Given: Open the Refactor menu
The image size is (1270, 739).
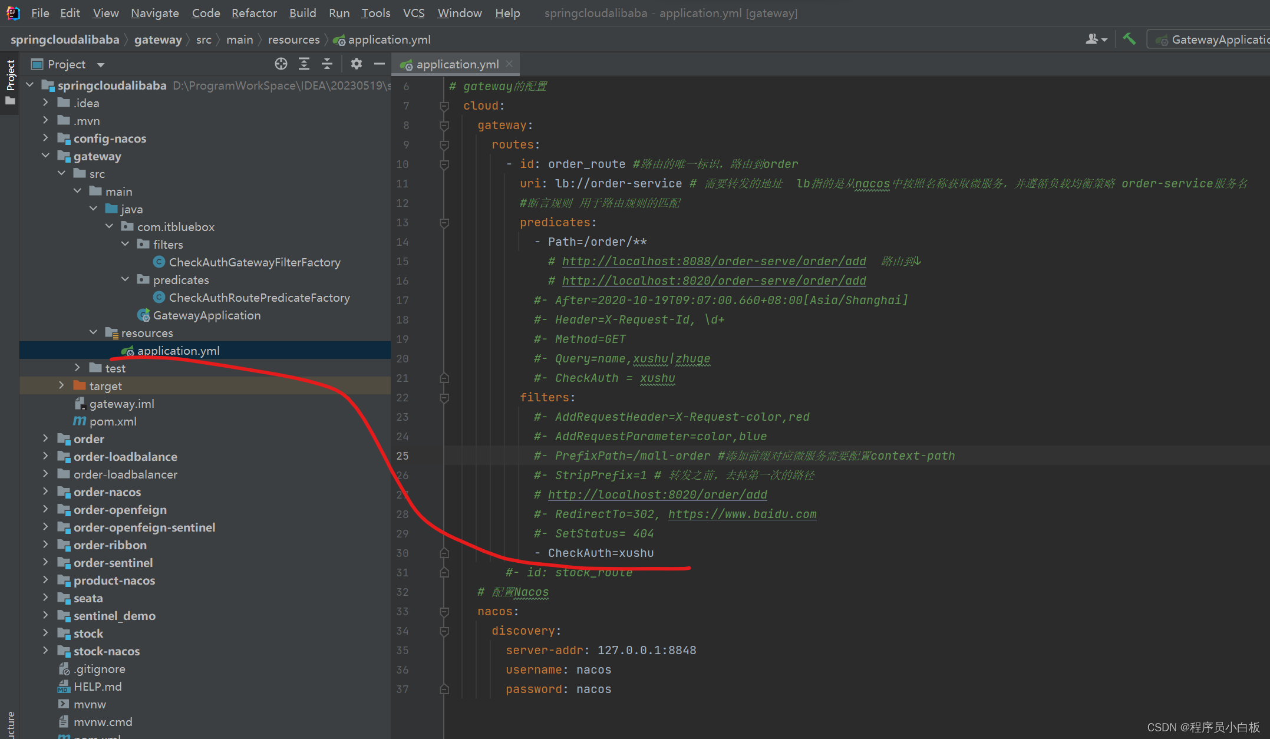Looking at the screenshot, I should point(253,13).
